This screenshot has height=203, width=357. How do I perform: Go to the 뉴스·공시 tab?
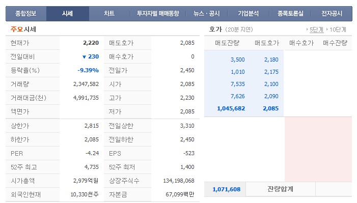pyautogui.click(x=206, y=14)
